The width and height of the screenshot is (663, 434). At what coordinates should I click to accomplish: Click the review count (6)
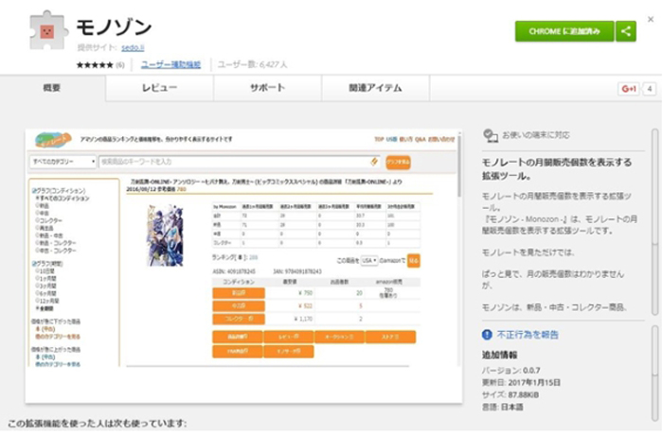pos(120,65)
